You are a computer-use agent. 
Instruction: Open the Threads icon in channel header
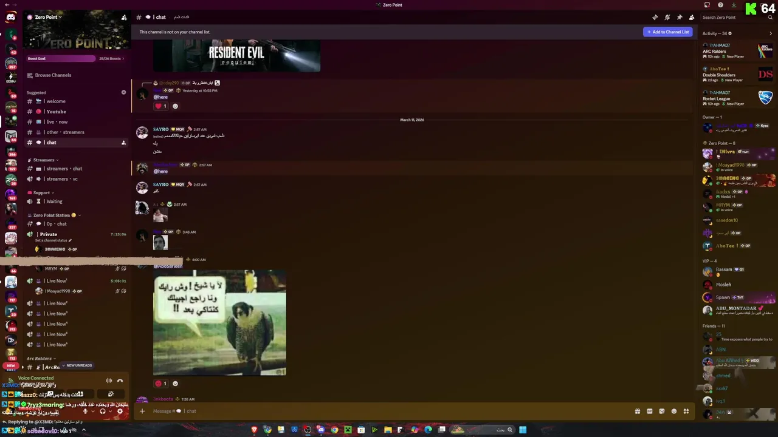pyautogui.click(x=655, y=17)
